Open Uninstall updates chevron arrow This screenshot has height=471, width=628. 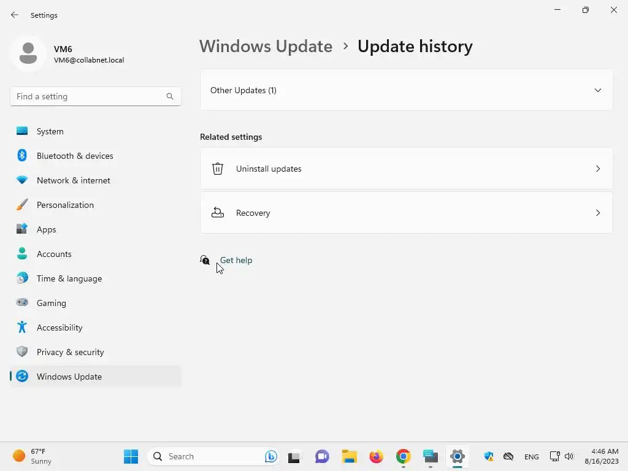coord(597,169)
